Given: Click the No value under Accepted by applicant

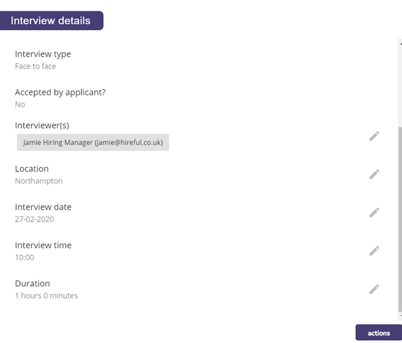Looking at the screenshot, I should pyautogui.click(x=20, y=105).
